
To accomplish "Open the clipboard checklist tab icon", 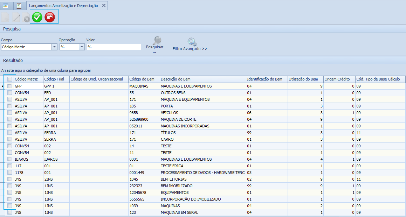I will click(19, 6).
